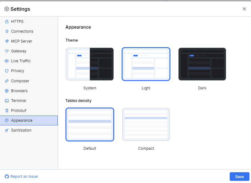Open the Report an Issue link
Image resolution: width=251 pixels, height=183 pixels.
click(x=21, y=176)
